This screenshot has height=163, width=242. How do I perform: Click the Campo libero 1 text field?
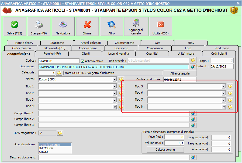[114, 114]
